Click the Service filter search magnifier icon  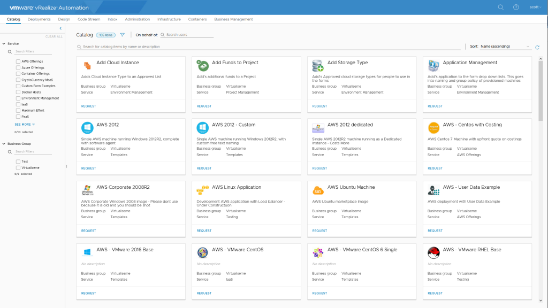point(10,52)
